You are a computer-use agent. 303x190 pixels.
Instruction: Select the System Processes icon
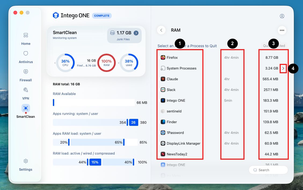[163, 68]
